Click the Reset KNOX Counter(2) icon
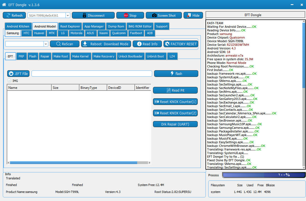Image resolution: width=306 pixels, height=201 pixels. point(157,113)
